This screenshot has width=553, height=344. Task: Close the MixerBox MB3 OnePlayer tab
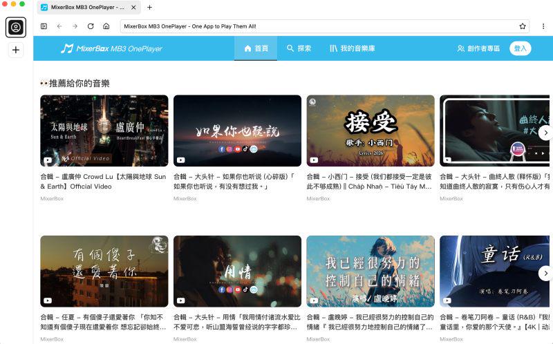pos(133,8)
